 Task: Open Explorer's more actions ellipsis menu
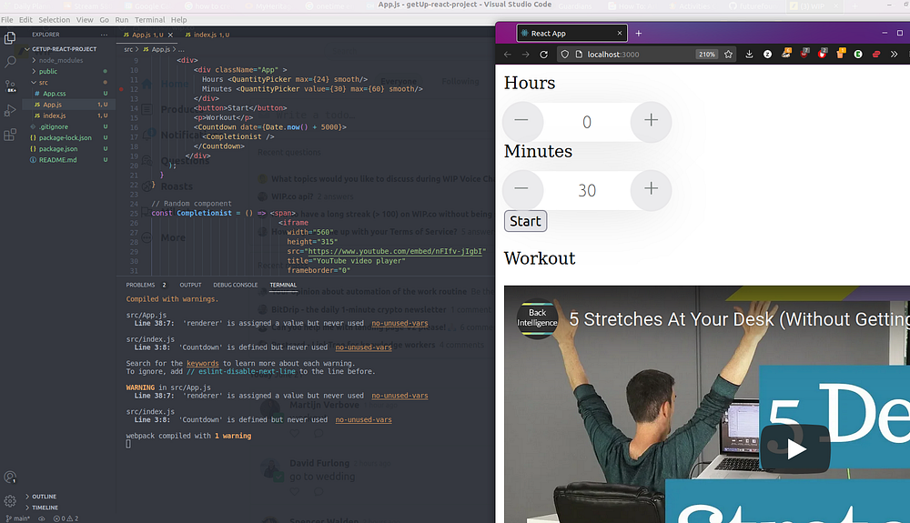pyautogui.click(x=104, y=35)
